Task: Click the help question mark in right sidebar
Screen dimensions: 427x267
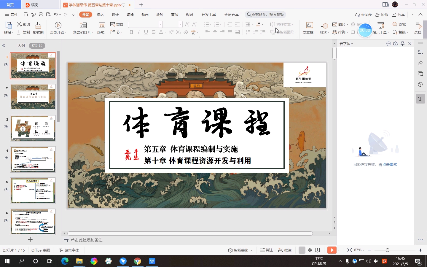Action: pos(420,85)
